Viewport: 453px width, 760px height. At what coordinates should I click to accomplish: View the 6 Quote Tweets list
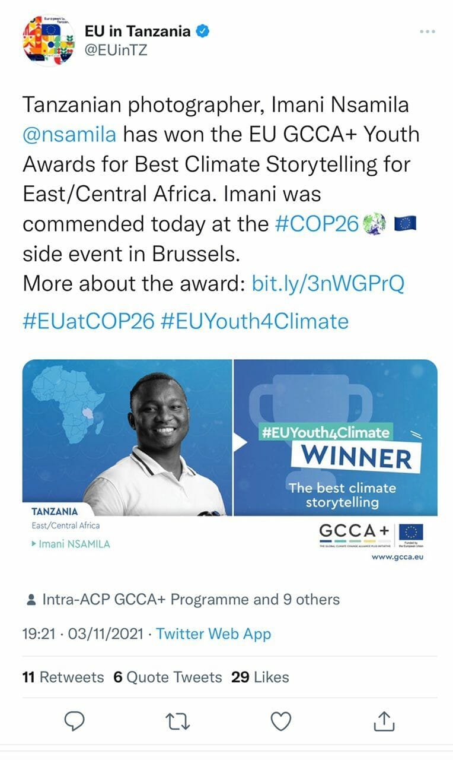coord(167,677)
